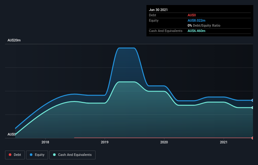Toggle the Equity legend button
This screenshot has height=165, width=258.
pos(37,155)
